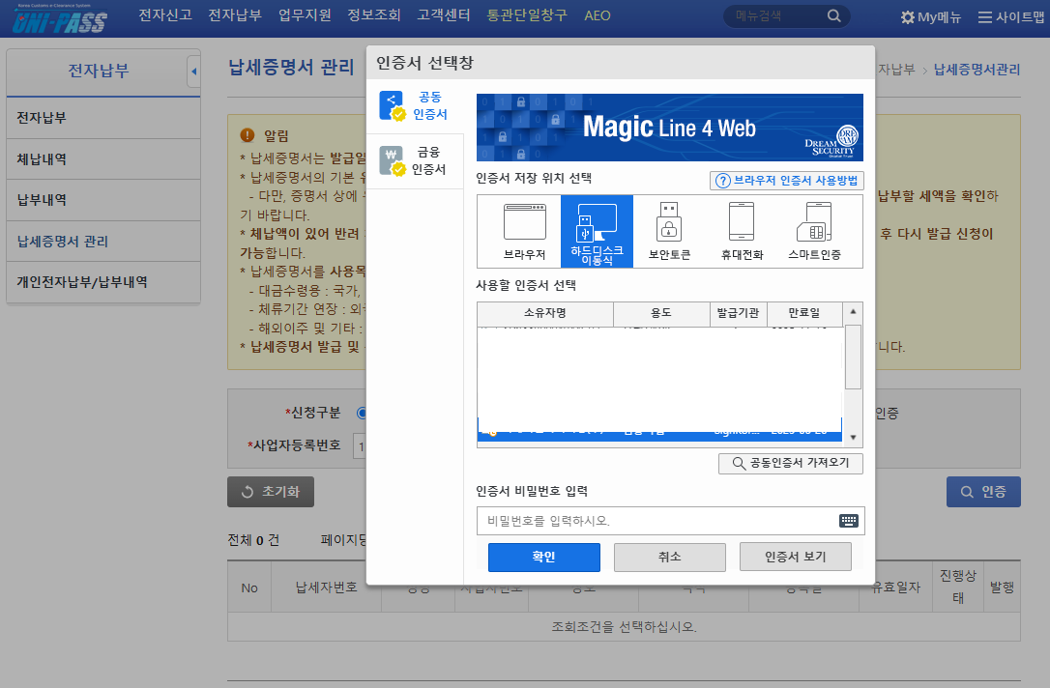Focus the 메뉴검색 search field
1050x688 pixels.
pos(776,16)
